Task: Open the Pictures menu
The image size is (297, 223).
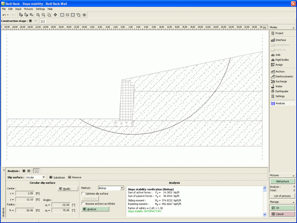Action: [29, 9]
